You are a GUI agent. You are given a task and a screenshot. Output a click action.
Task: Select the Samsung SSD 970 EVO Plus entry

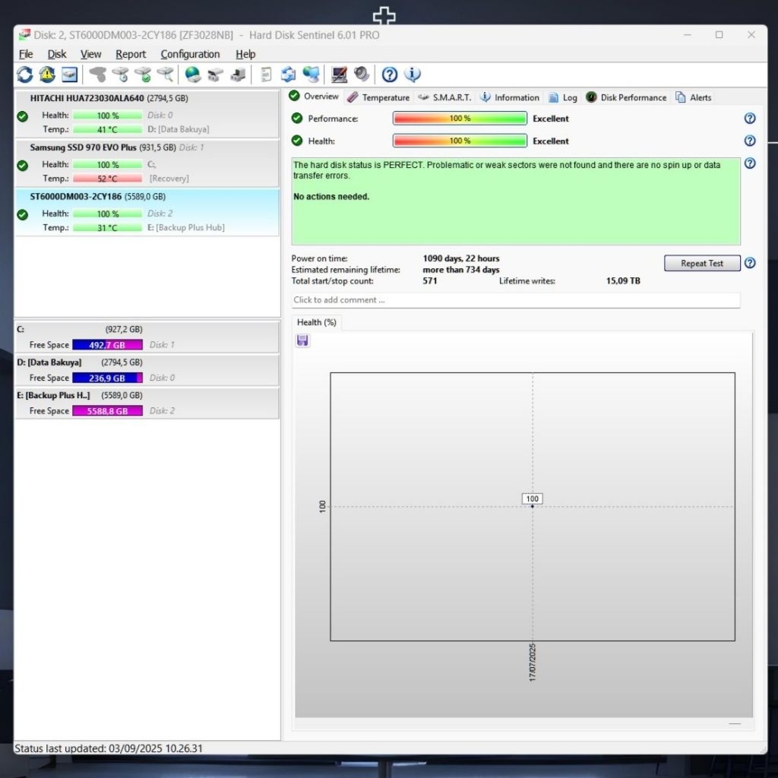click(147, 163)
